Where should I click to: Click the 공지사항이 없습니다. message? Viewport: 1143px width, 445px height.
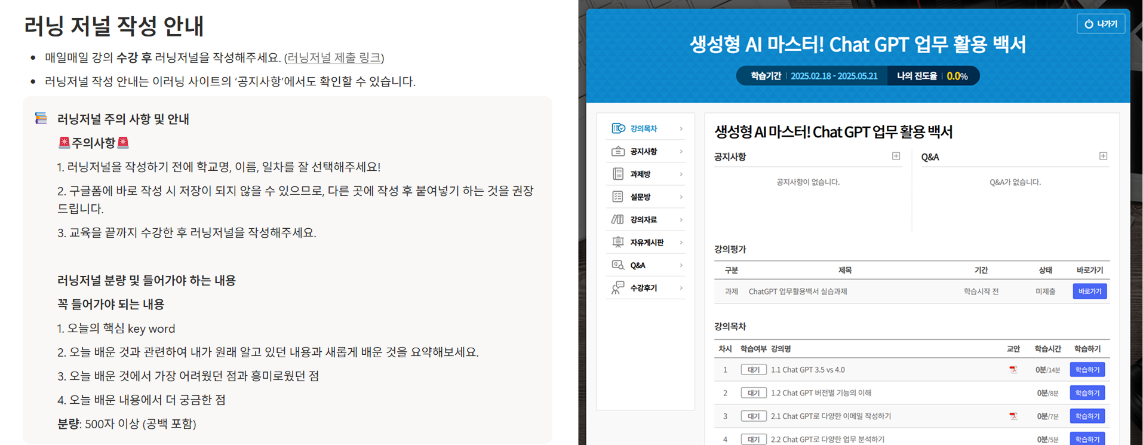coord(807,182)
